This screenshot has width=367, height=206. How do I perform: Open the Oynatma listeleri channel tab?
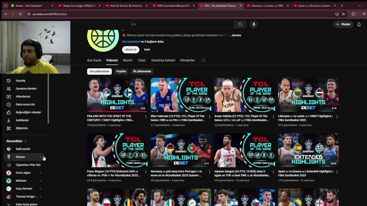[x=163, y=60]
